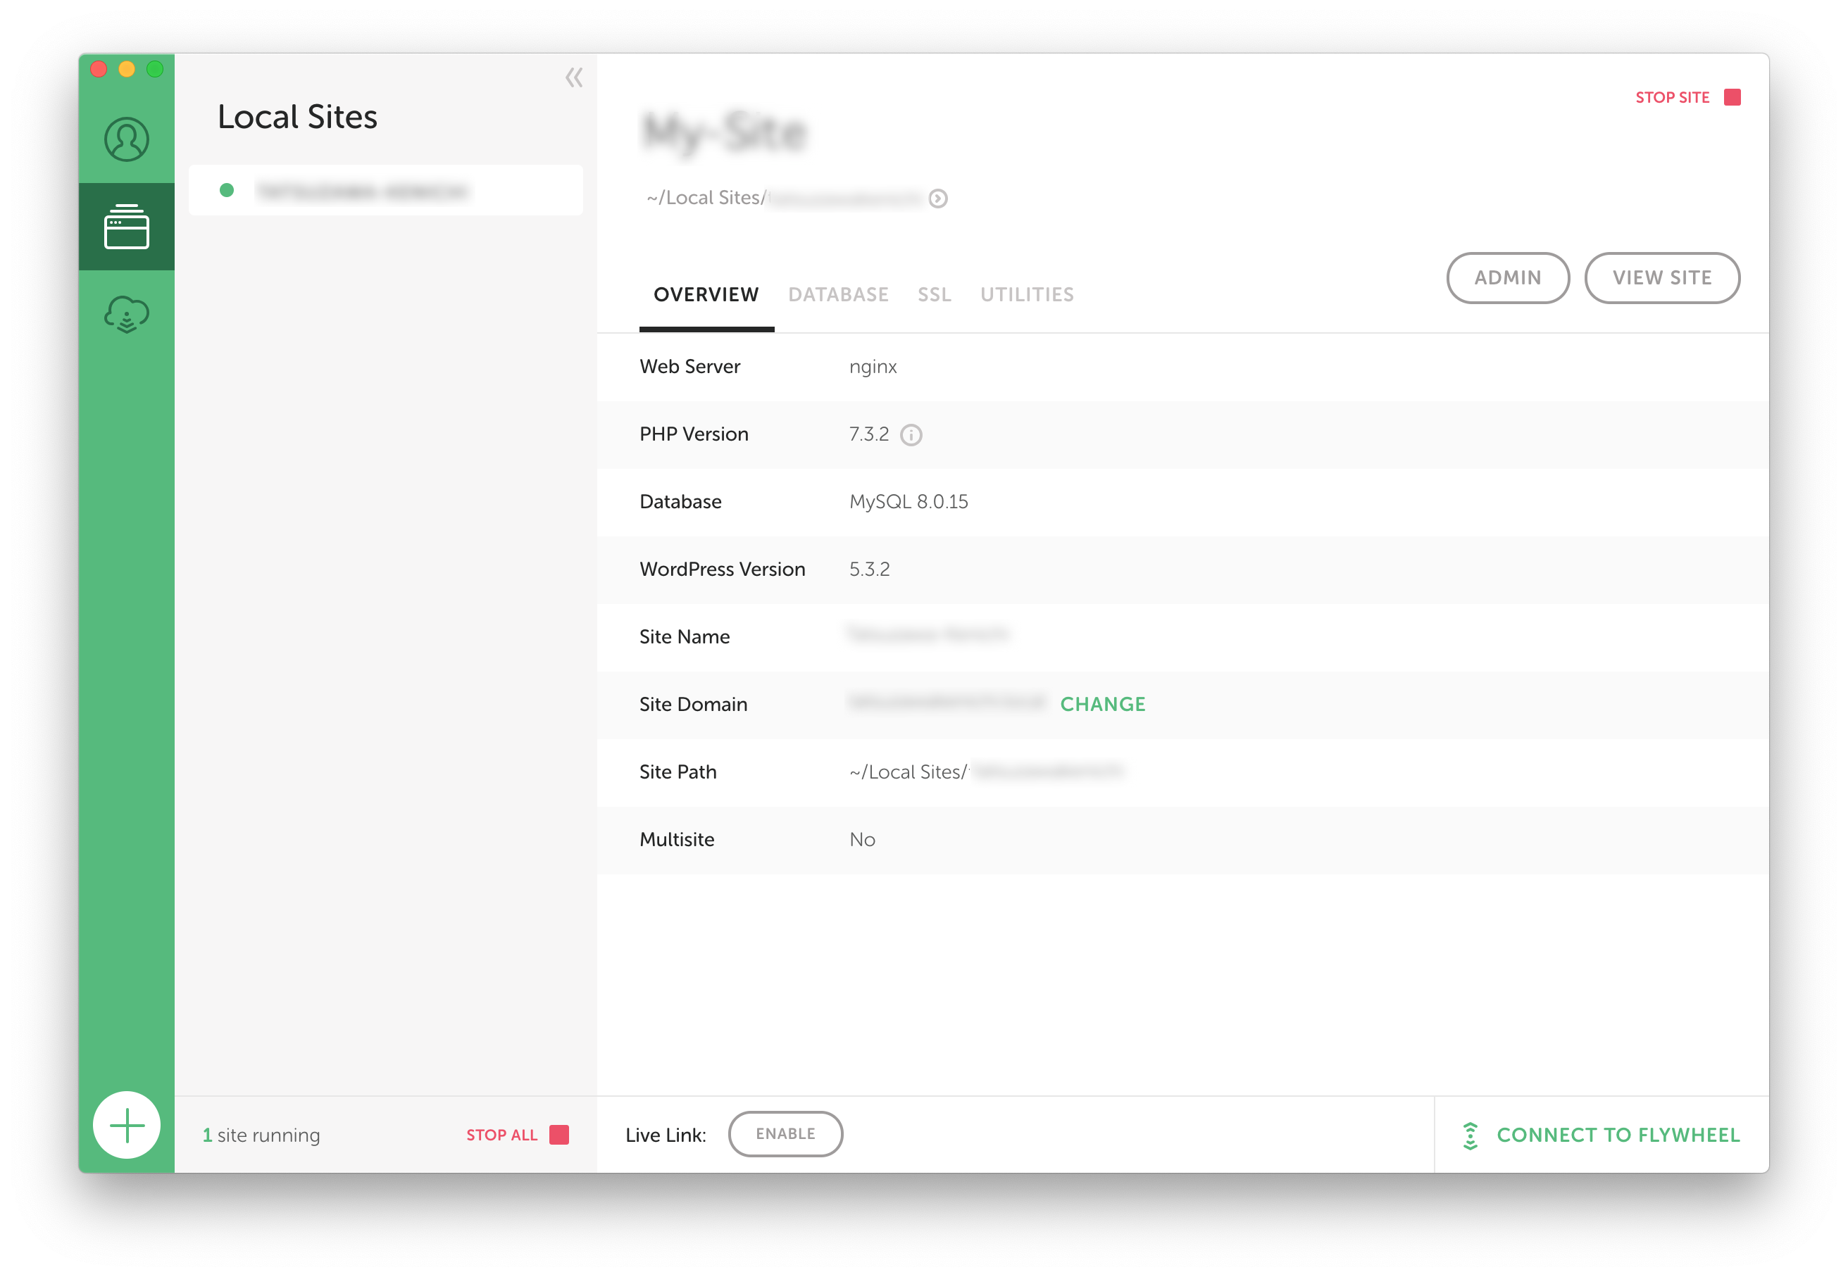
Task: Select the Local Sites sidebar icon
Action: pyautogui.click(x=127, y=227)
